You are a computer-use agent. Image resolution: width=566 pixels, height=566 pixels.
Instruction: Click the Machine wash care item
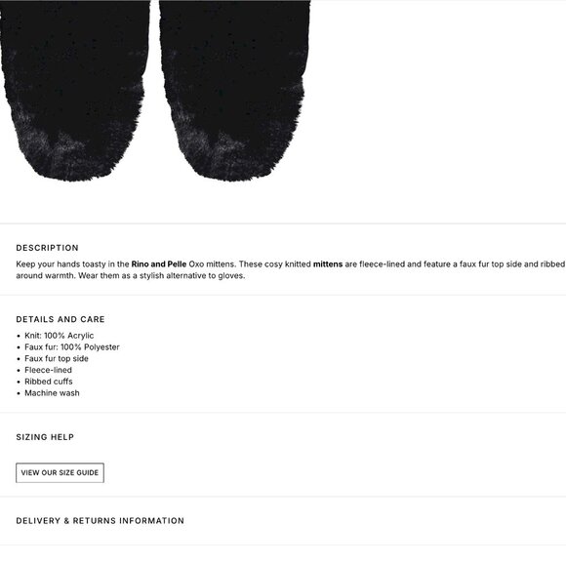[52, 393]
